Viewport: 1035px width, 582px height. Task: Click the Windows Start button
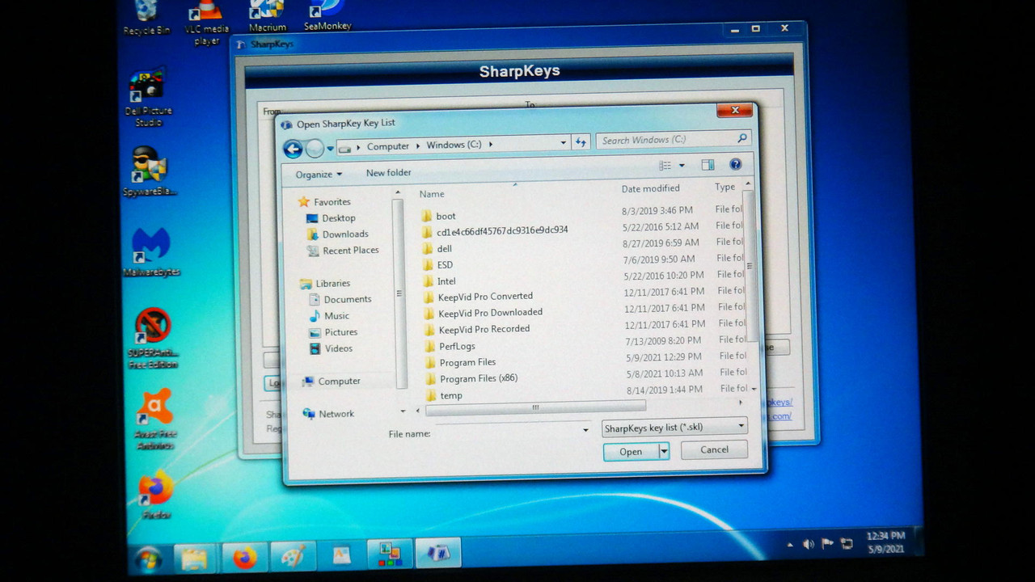pyautogui.click(x=148, y=559)
